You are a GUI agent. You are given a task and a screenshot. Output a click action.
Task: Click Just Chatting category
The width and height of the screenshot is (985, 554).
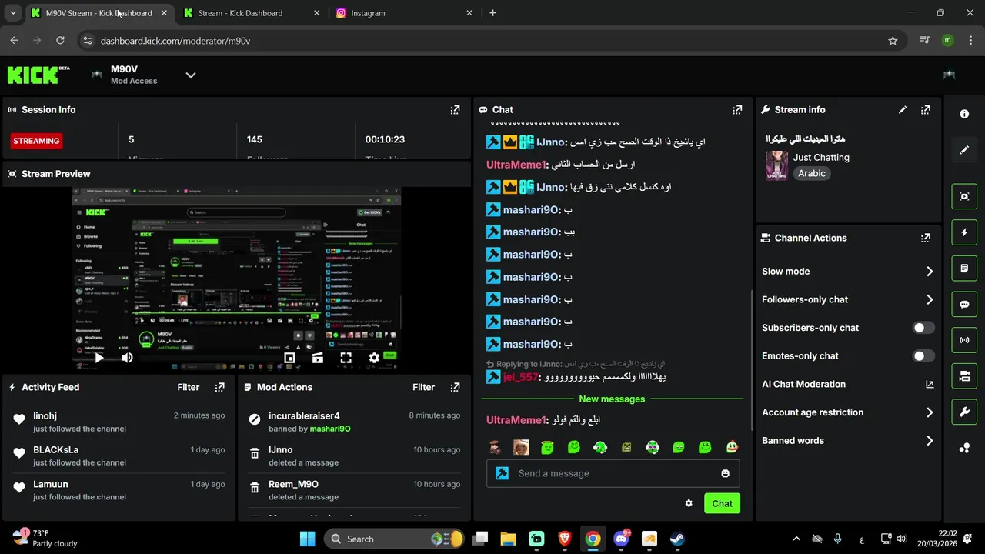tap(821, 158)
